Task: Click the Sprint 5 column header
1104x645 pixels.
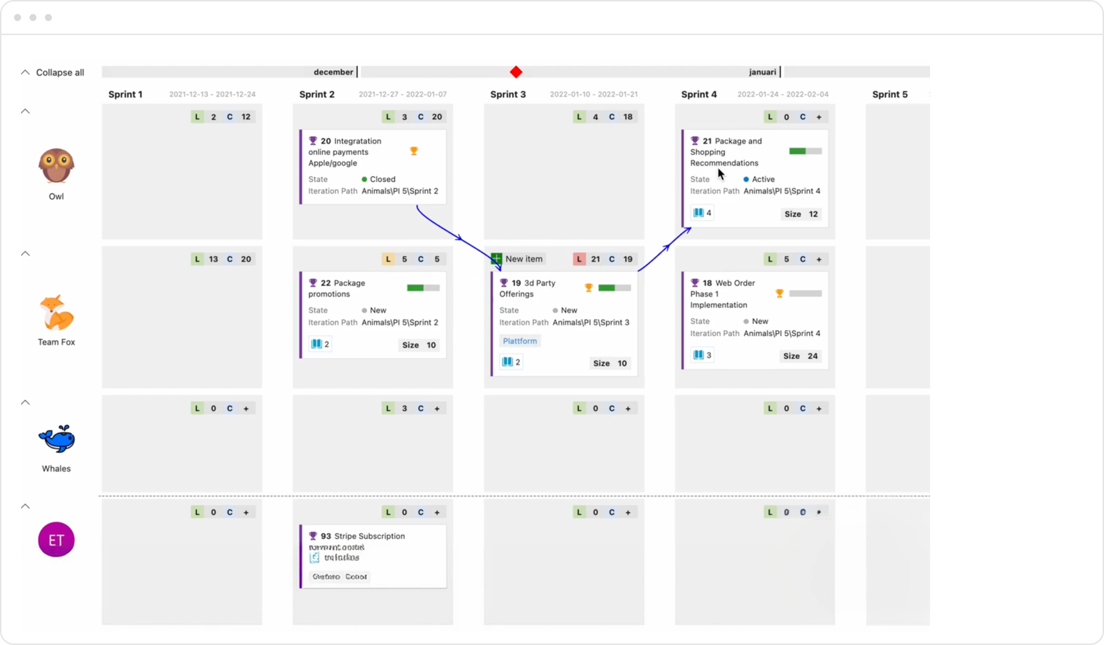Action: (890, 94)
